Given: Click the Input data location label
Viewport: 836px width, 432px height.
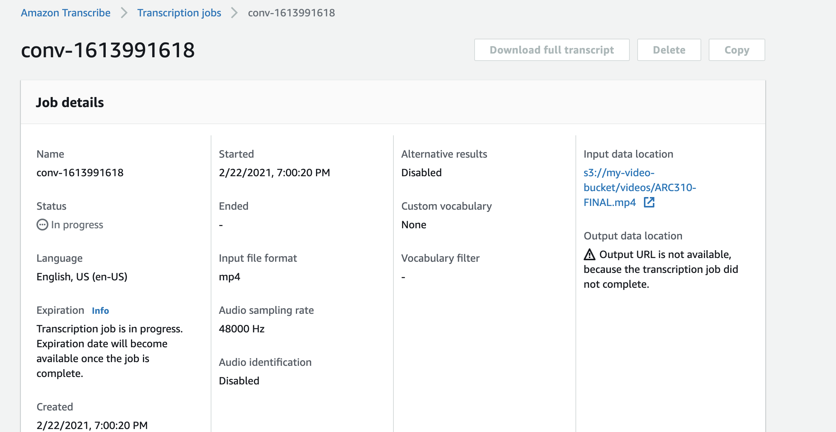Looking at the screenshot, I should (x=628, y=154).
